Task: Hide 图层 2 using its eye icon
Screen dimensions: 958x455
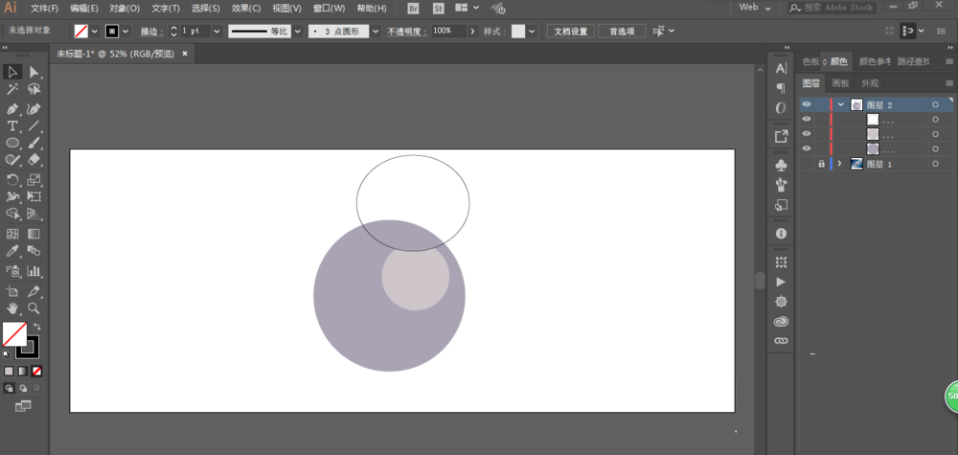Action: point(807,105)
